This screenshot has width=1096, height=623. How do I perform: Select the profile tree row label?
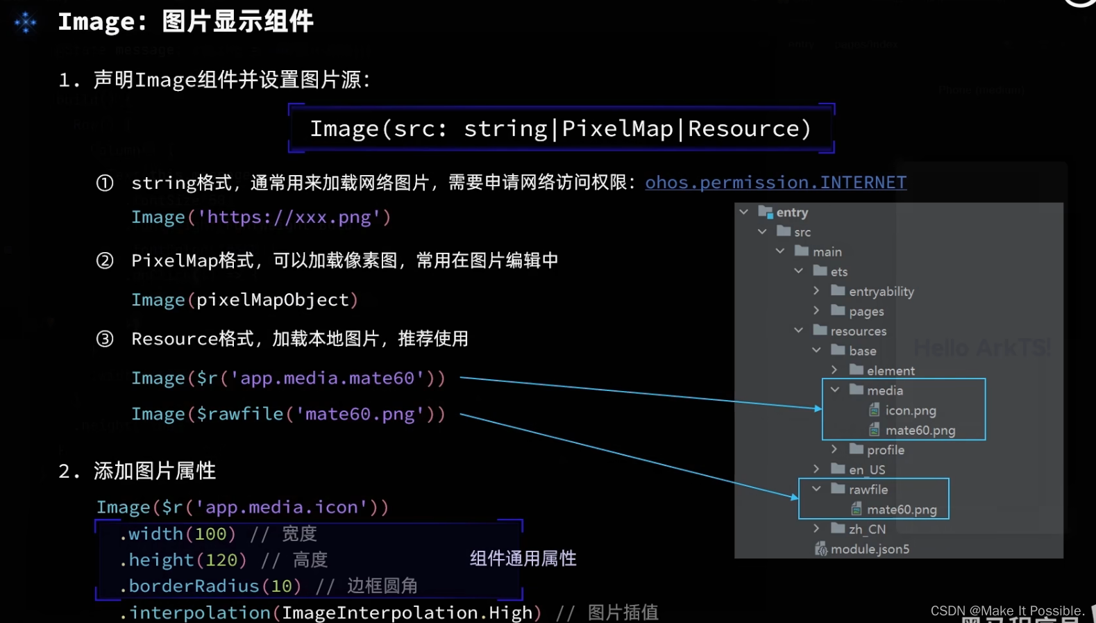click(x=886, y=450)
